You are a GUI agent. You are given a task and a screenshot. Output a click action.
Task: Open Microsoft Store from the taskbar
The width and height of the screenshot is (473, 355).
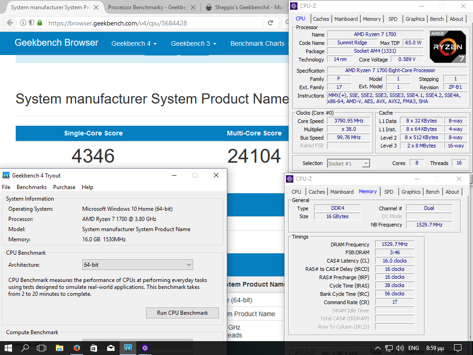pyautogui.click(x=94, y=348)
